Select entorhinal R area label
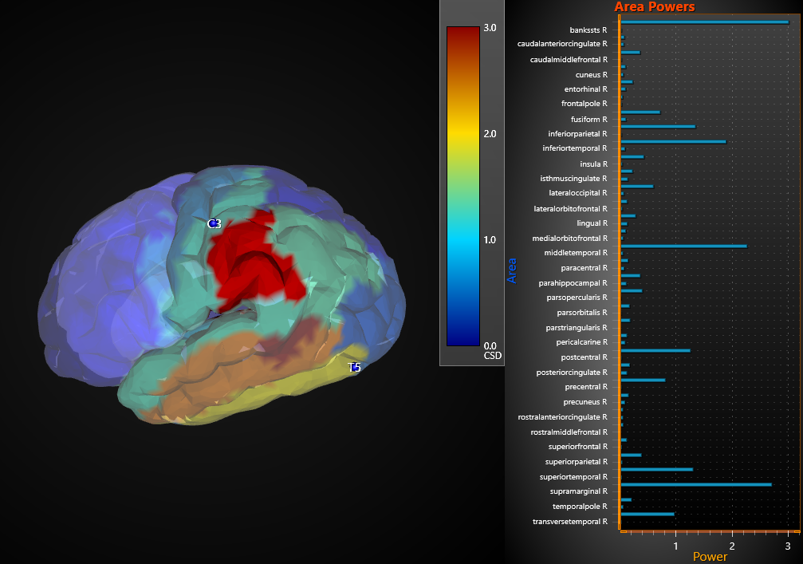Screen dimensions: 803x564 click(586, 89)
